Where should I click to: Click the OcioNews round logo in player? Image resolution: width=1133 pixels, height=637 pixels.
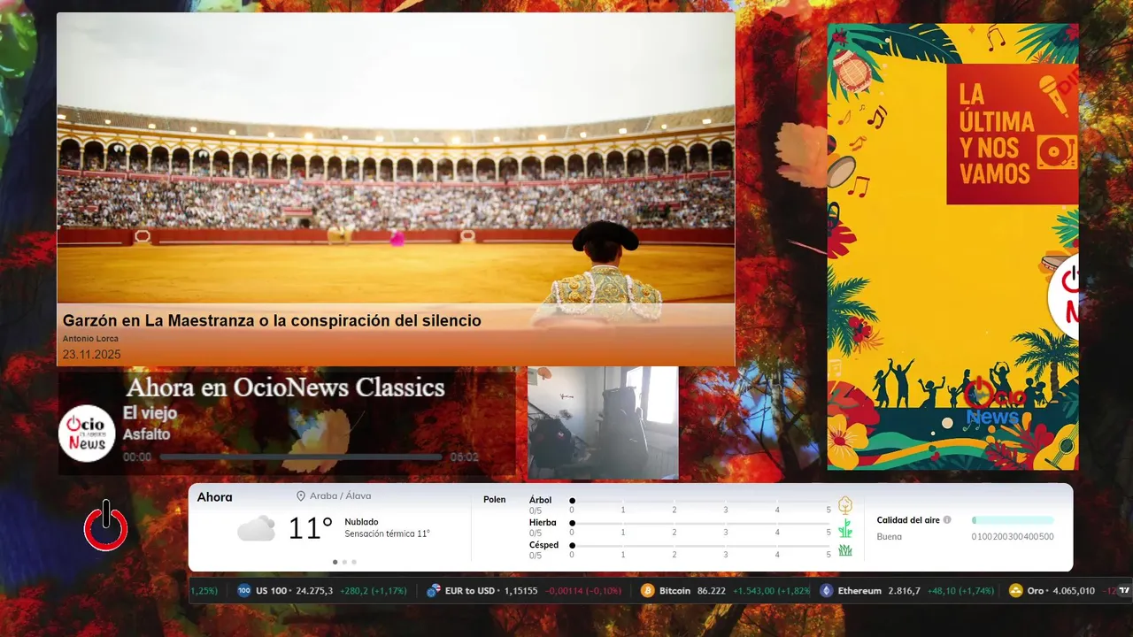pyautogui.click(x=87, y=434)
